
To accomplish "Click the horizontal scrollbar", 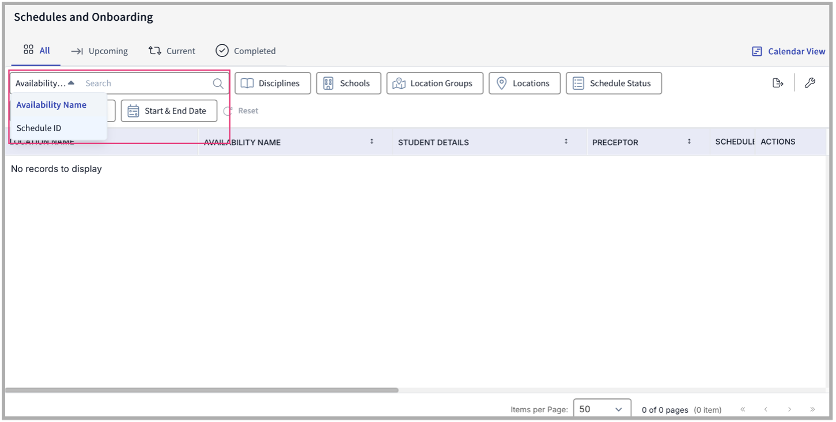I will point(202,390).
